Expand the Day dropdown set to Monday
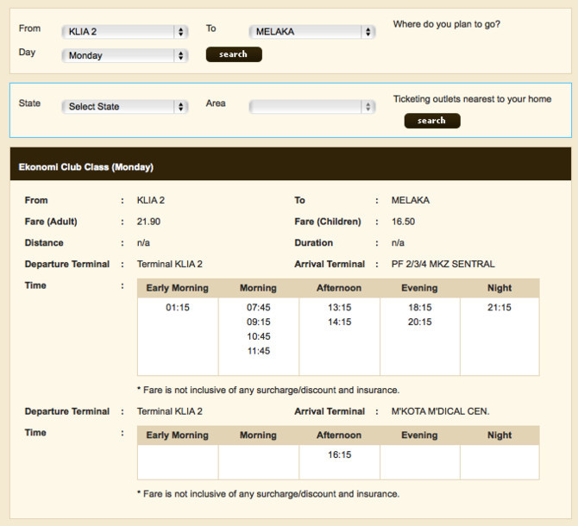578x526 pixels. pyautogui.click(x=124, y=55)
